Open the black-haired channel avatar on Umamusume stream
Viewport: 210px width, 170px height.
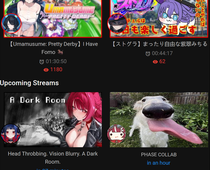coord(11,24)
